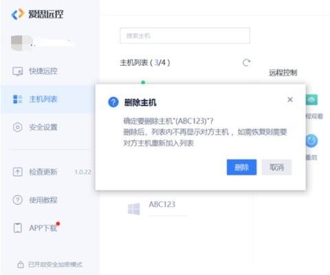Screen dimensions: 330x275
Task: Click the question mark icon in dialog
Action: pos(113,102)
